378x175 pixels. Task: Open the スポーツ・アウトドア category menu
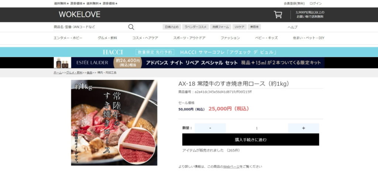(x=189, y=38)
